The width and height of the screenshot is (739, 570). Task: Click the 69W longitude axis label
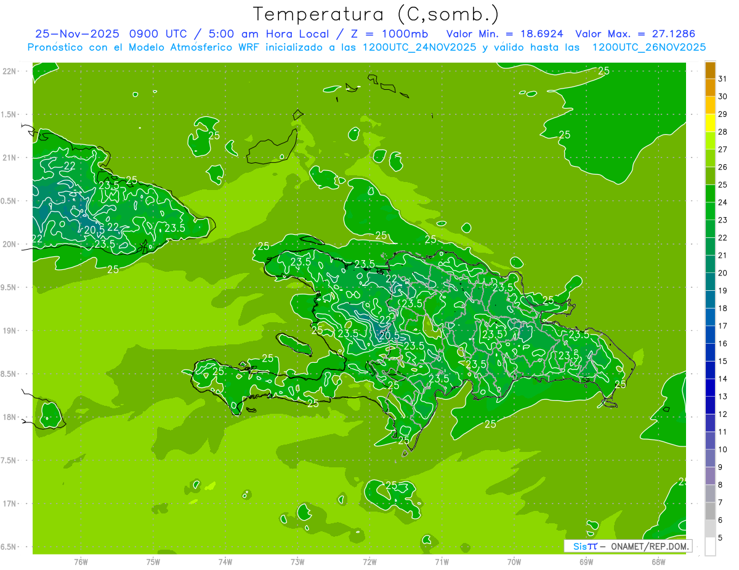pos(586,561)
